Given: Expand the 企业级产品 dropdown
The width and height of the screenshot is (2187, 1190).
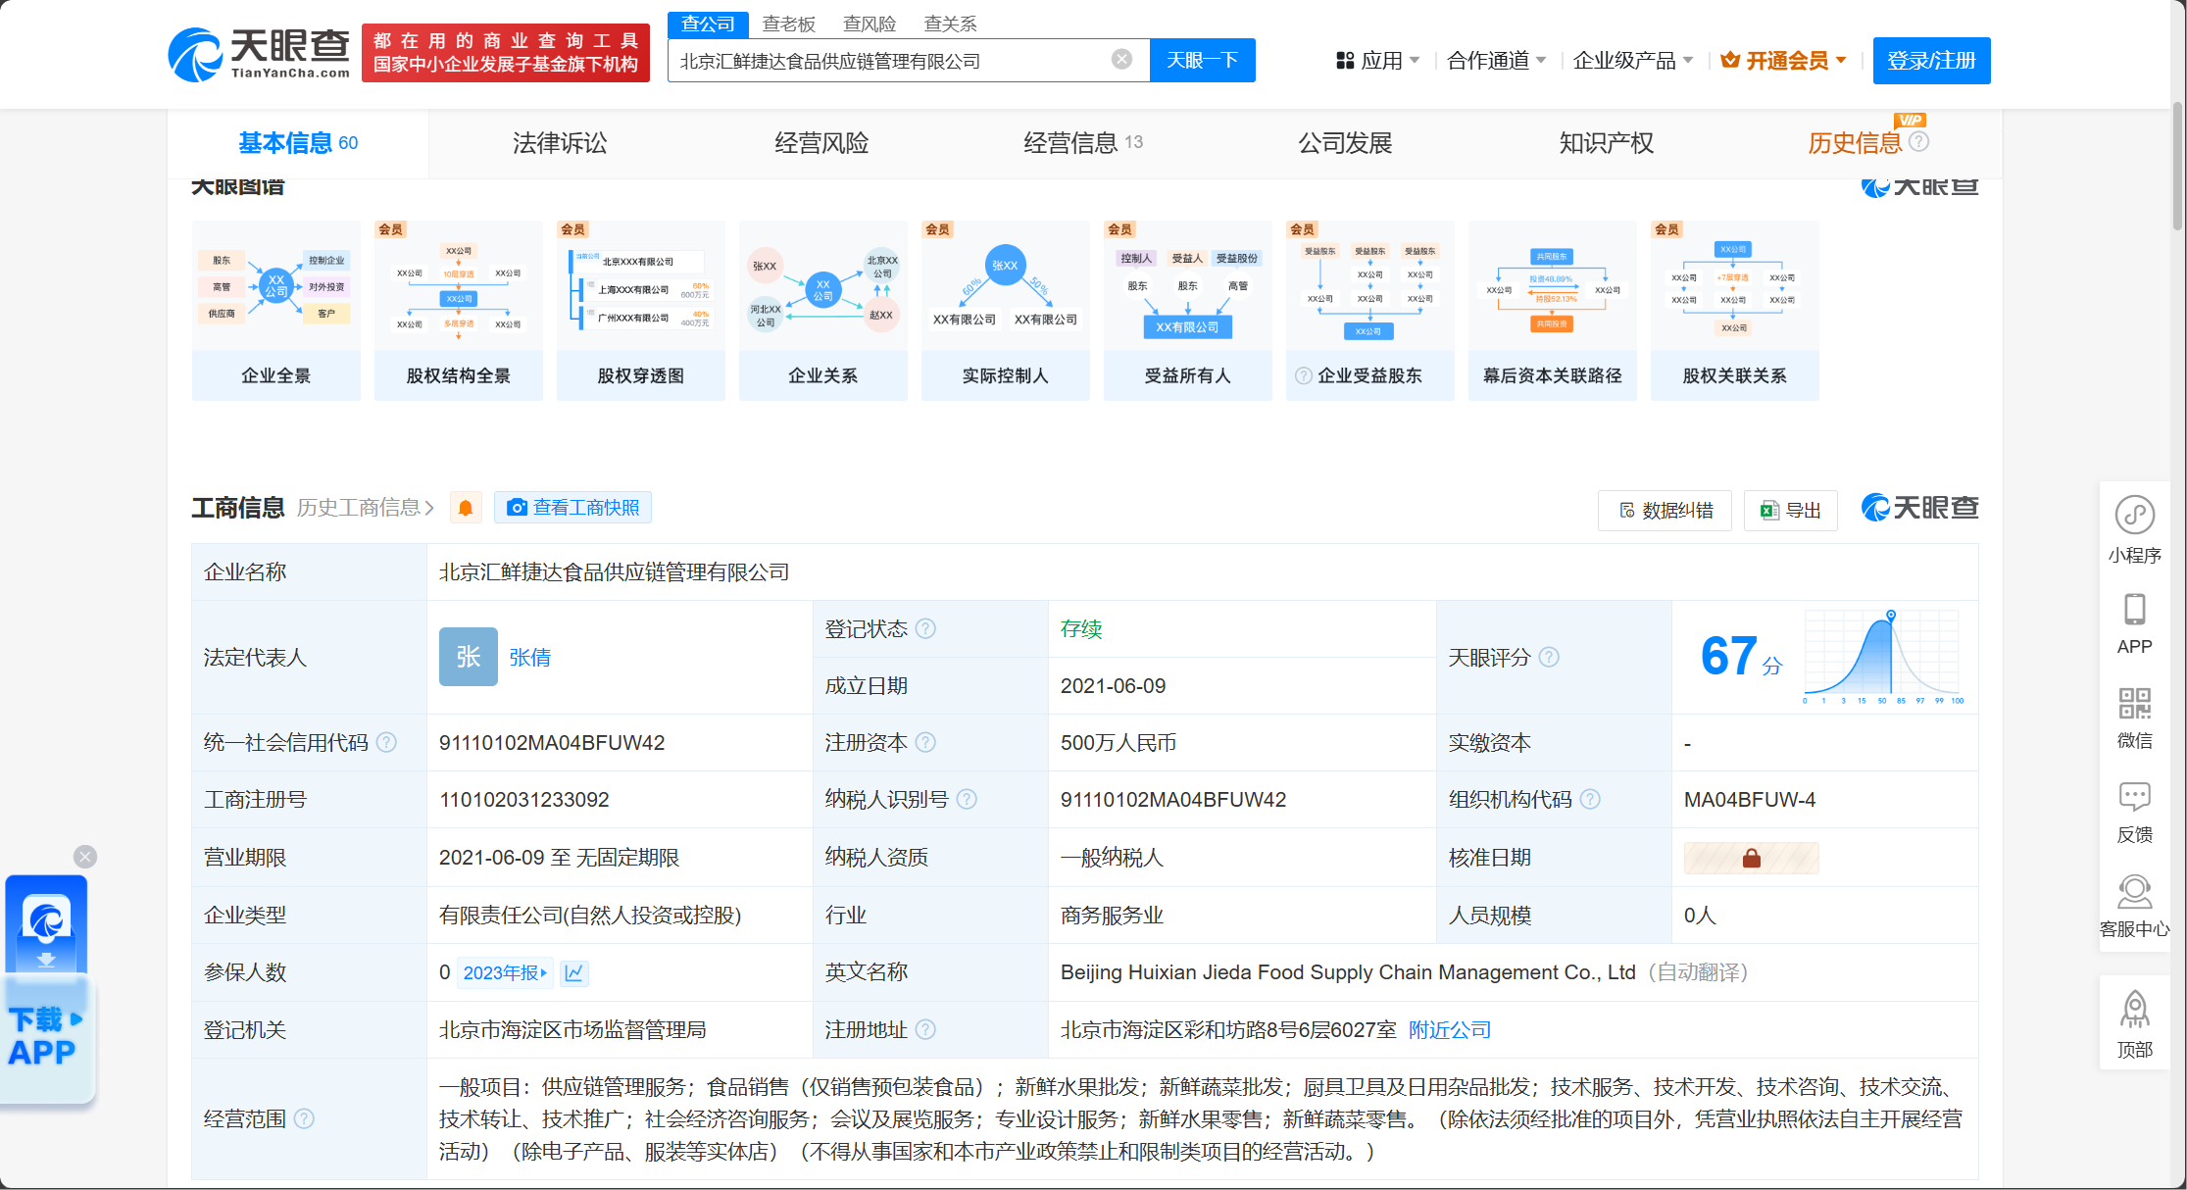Looking at the screenshot, I should click(1633, 60).
